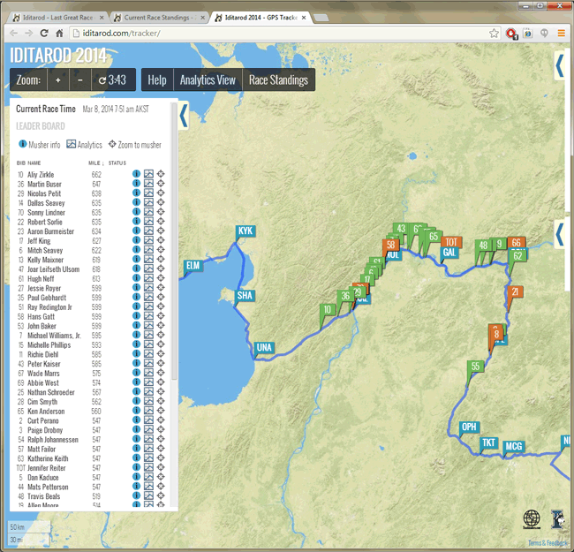Image resolution: width=574 pixels, height=552 pixels.
Task: Switch to Current Race Standings tab
Action: tap(160, 18)
